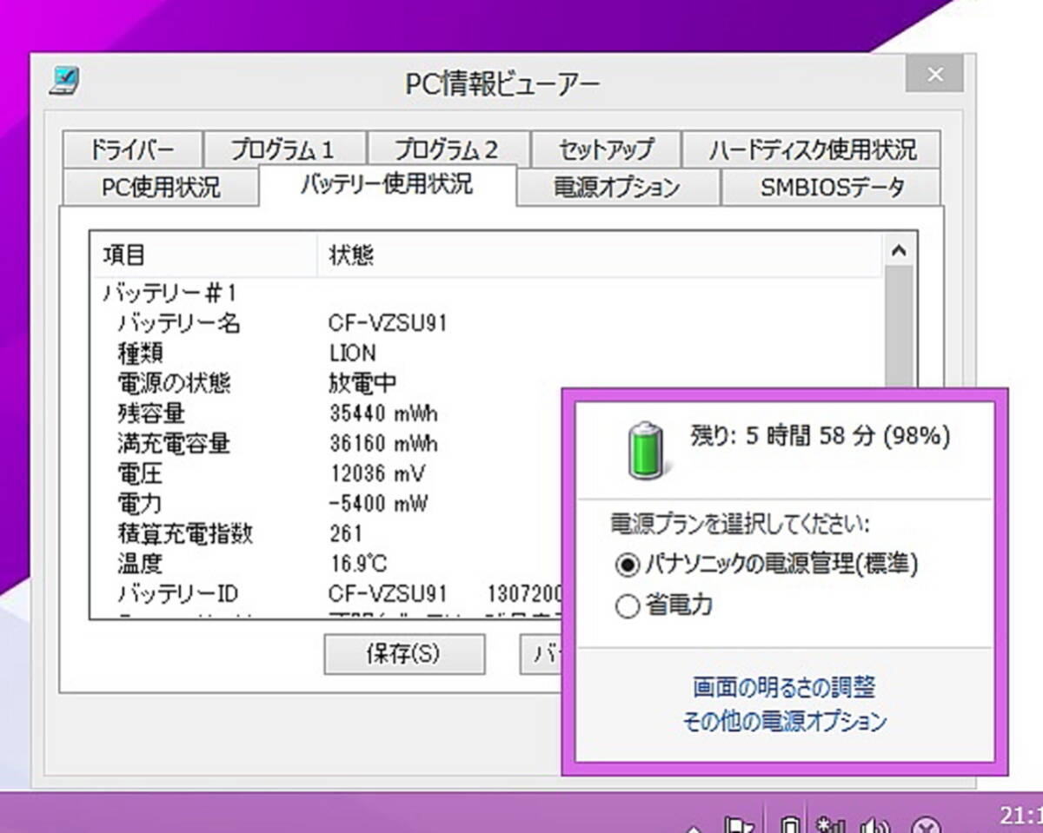Click the green battery icon in power popup
The width and height of the screenshot is (1043, 833).
pyautogui.click(x=645, y=449)
